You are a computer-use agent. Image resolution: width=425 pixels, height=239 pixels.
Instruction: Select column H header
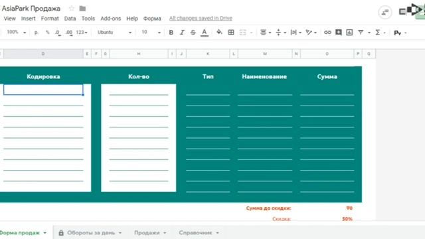(x=139, y=54)
